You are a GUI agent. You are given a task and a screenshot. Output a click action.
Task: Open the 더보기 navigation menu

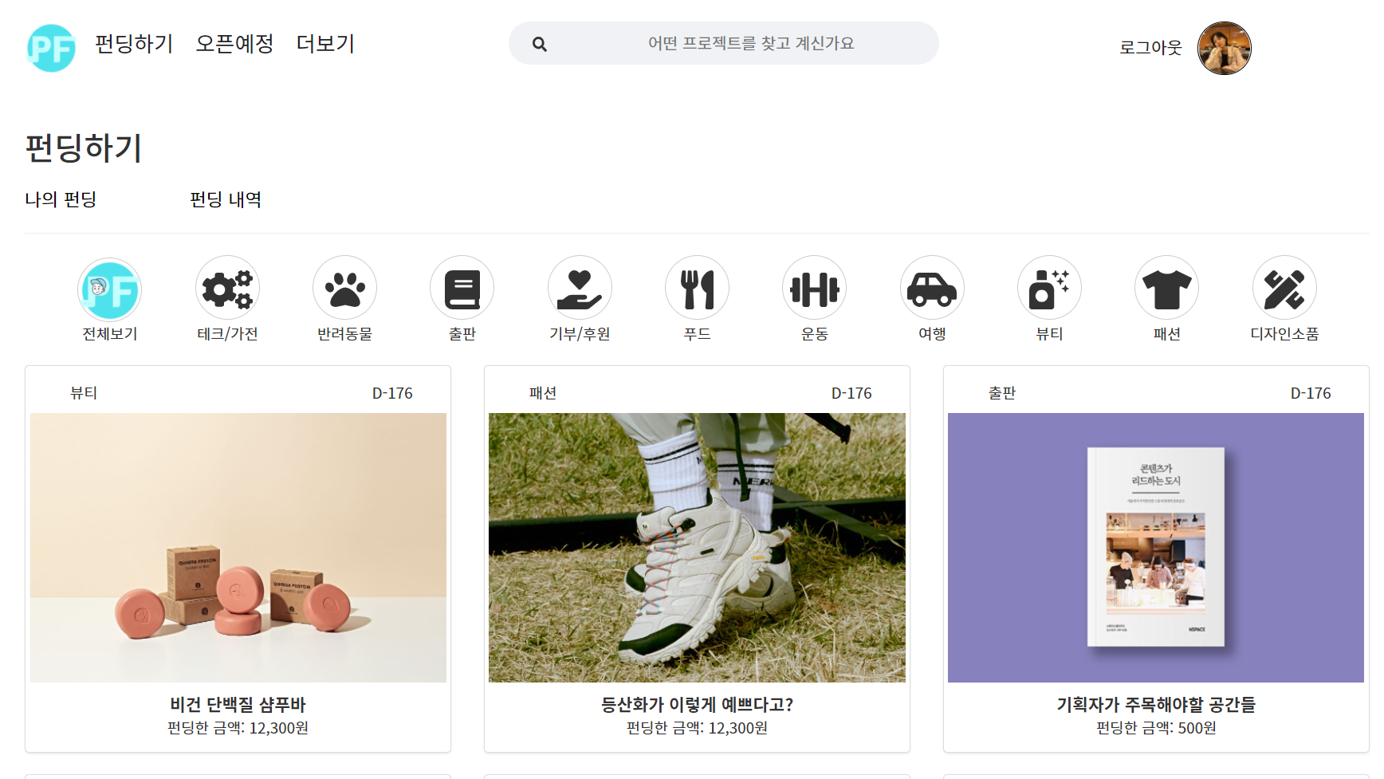(x=325, y=44)
